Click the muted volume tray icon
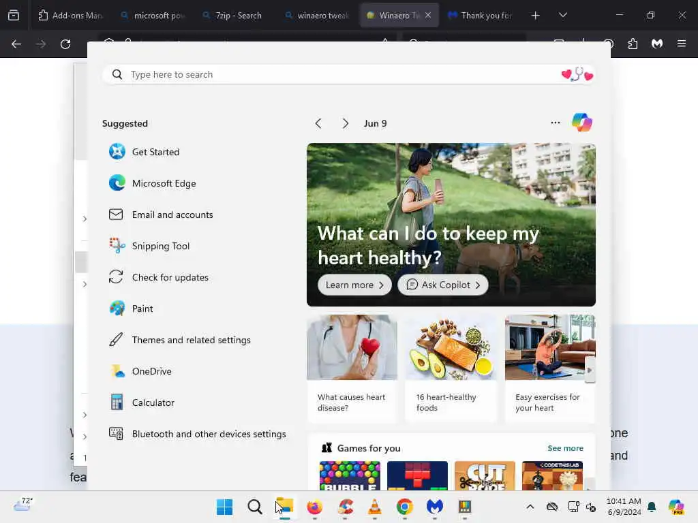This screenshot has width=698, height=523. tap(591, 507)
